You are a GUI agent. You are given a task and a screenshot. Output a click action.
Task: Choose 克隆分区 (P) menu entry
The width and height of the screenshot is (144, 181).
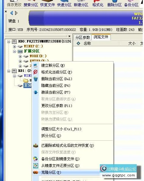point(72,172)
